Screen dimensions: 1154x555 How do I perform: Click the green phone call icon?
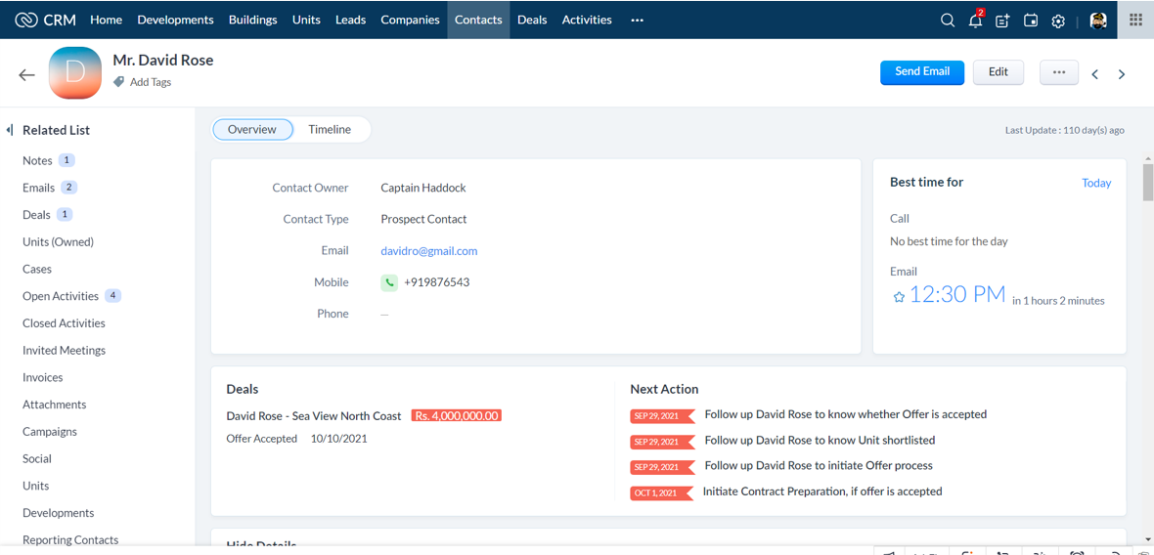pos(389,282)
